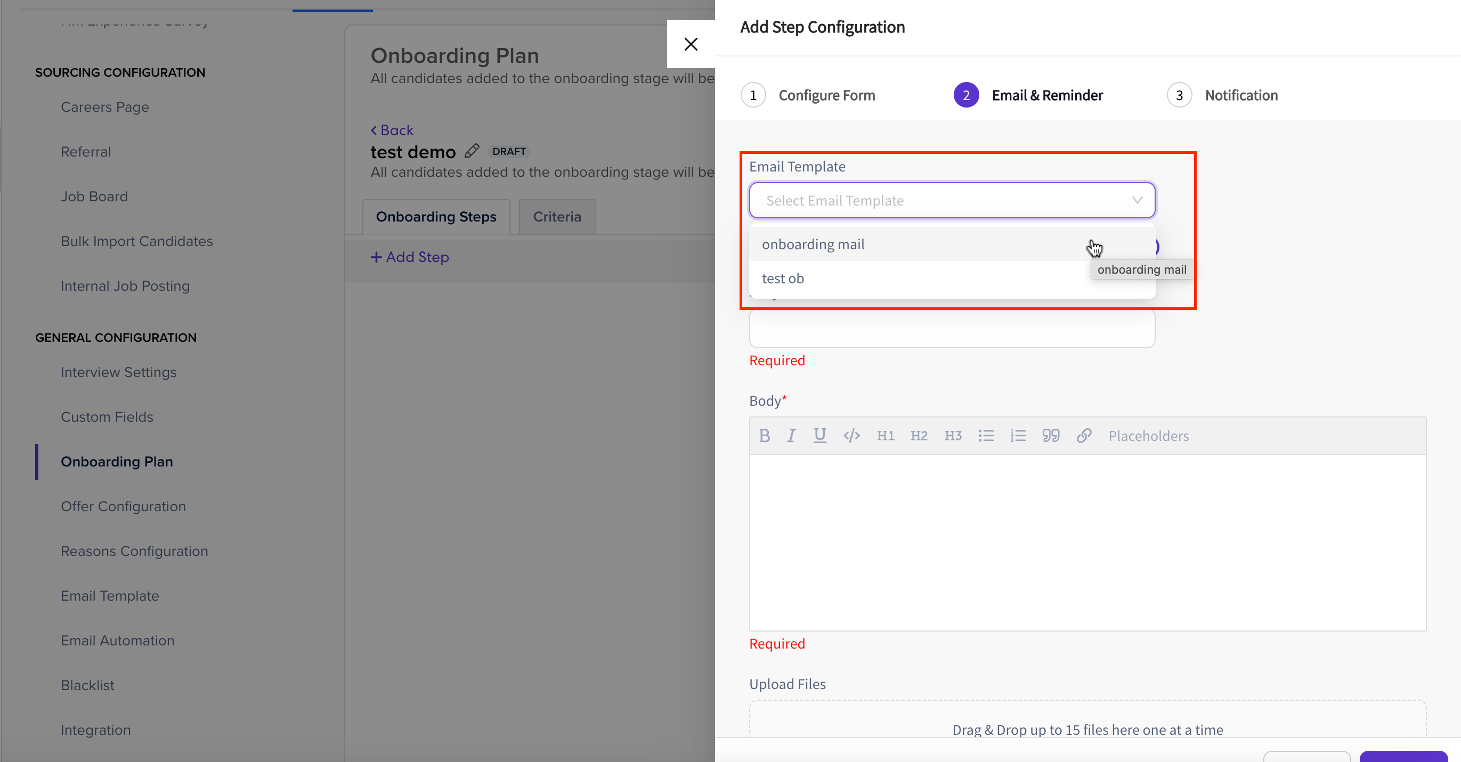Insert bulleted list in Body editor
This screenshot has height=762, width=1461.
986,436
